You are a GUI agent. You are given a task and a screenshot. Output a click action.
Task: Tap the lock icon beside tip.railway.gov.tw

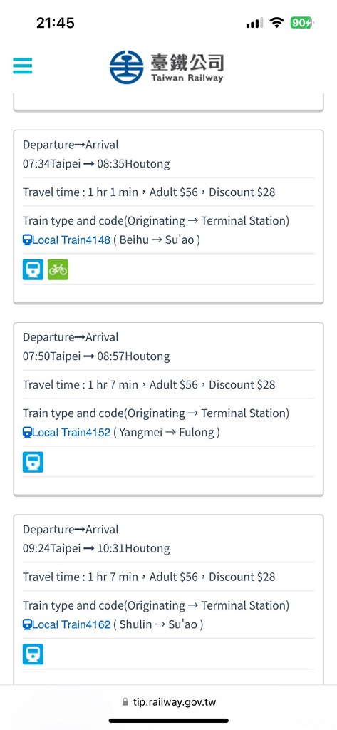[x=125, y=702]
